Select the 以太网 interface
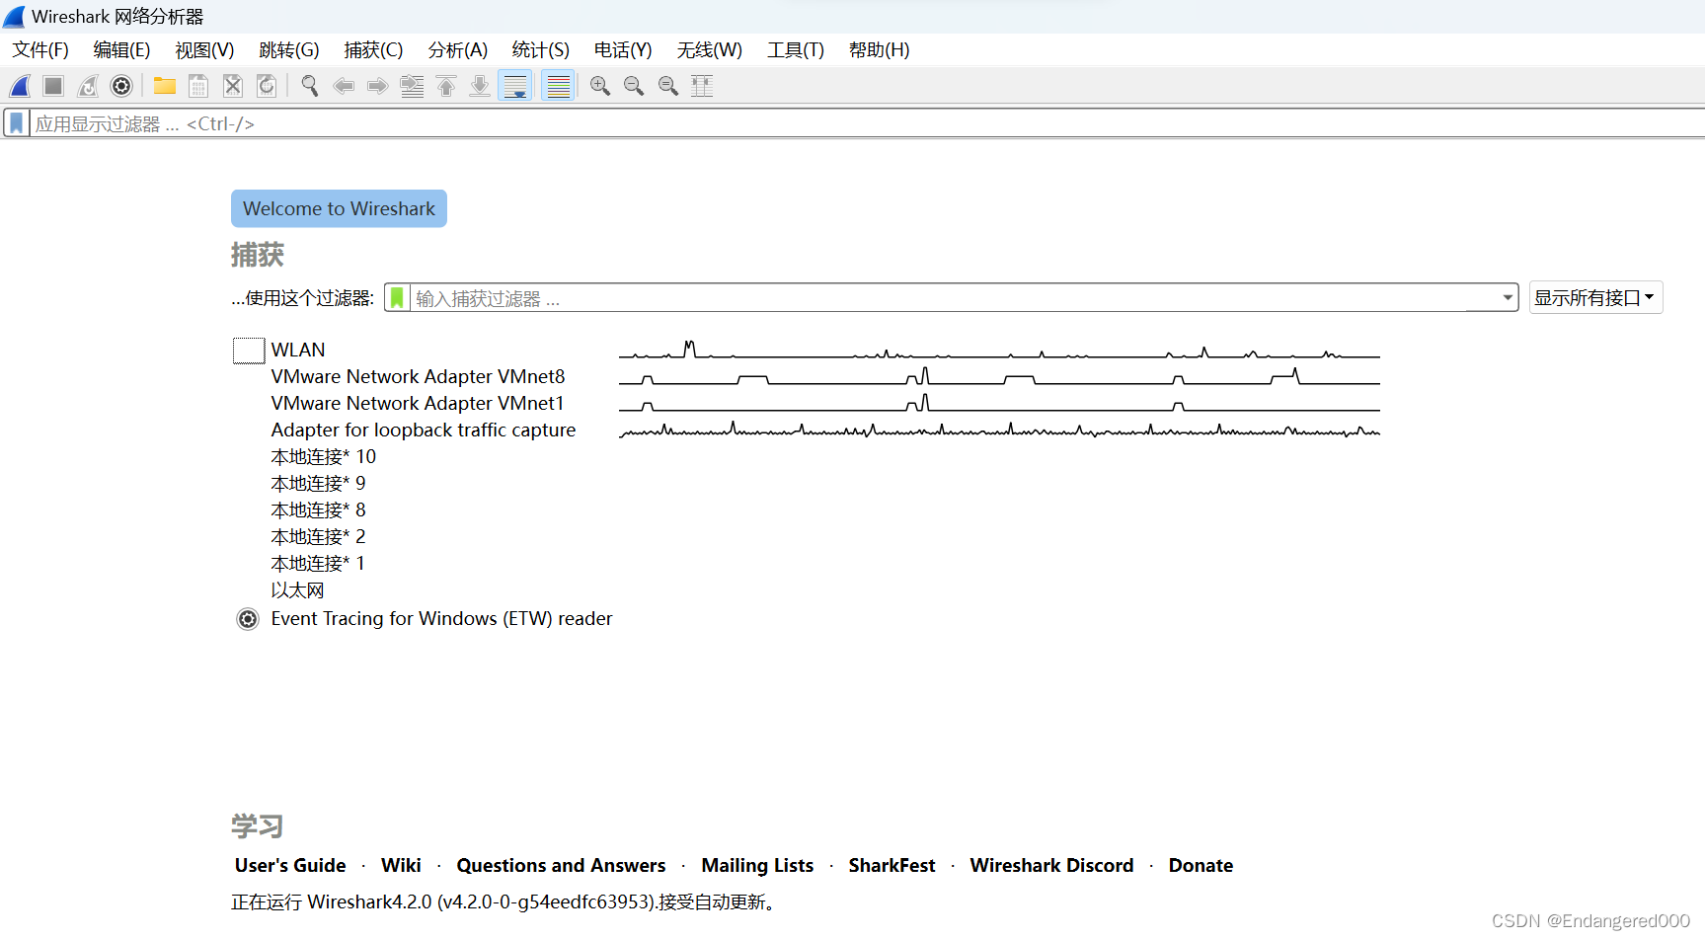 coord(297,590)
